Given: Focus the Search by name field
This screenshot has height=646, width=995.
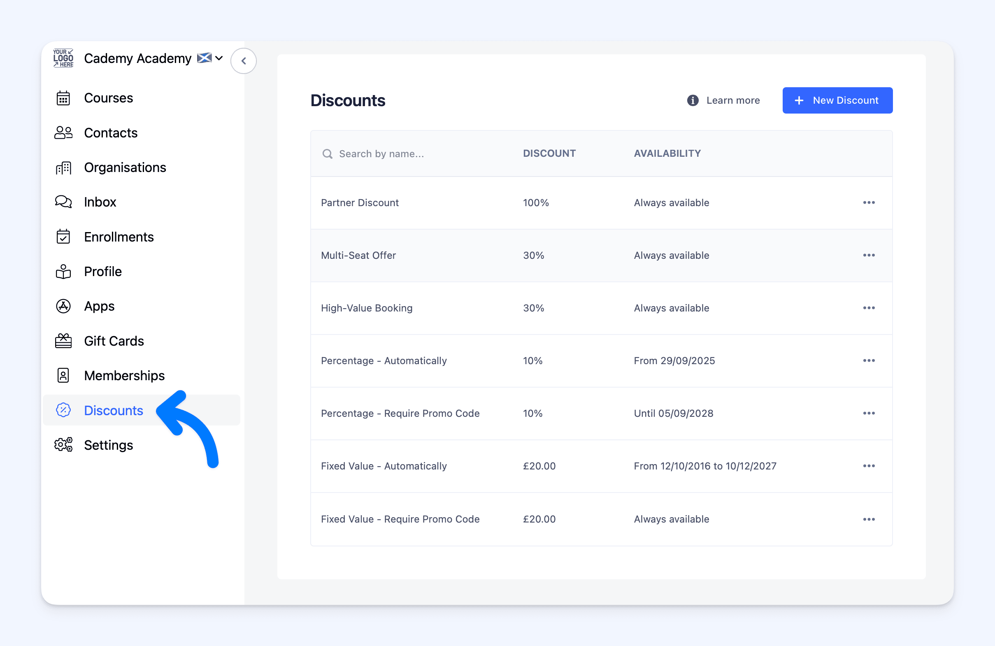Looking at the screenshot, I should point(381,154).
